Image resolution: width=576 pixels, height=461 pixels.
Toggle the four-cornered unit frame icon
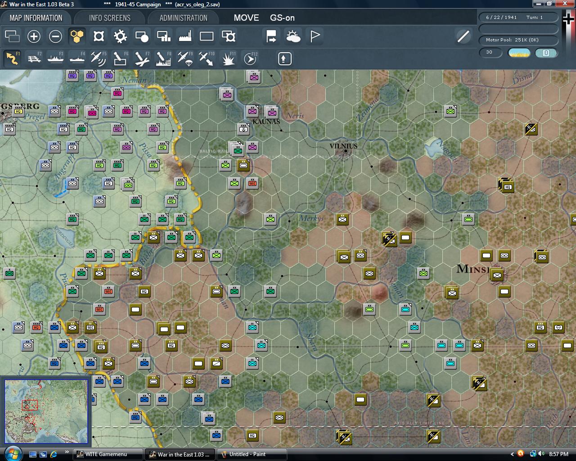point(99,36)
